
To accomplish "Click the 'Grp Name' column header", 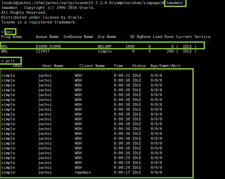I will [107, 37].
